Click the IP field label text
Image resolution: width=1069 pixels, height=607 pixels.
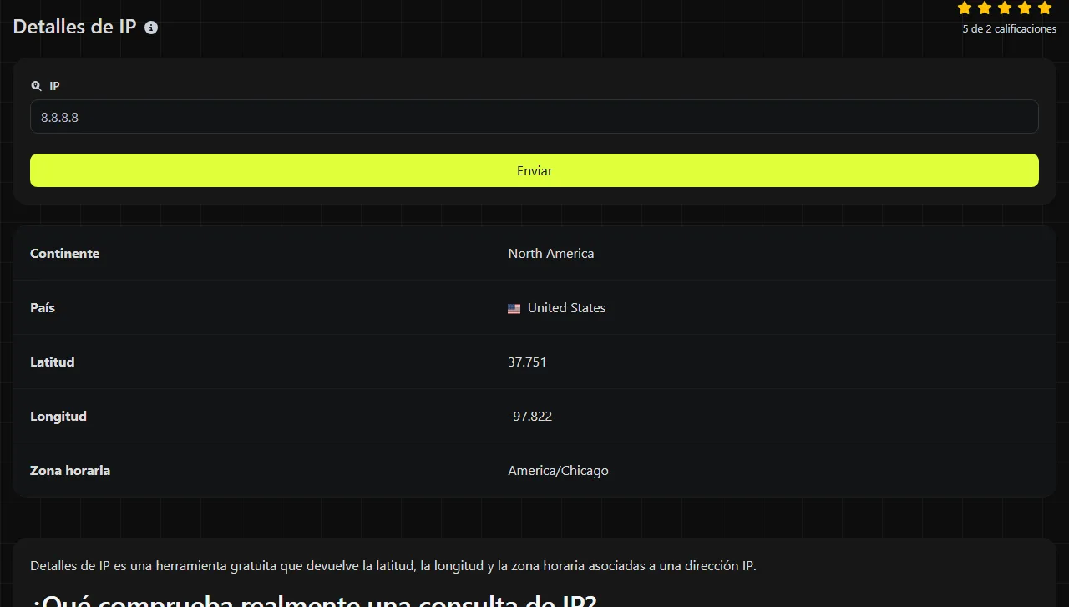(x=54, y=86)
